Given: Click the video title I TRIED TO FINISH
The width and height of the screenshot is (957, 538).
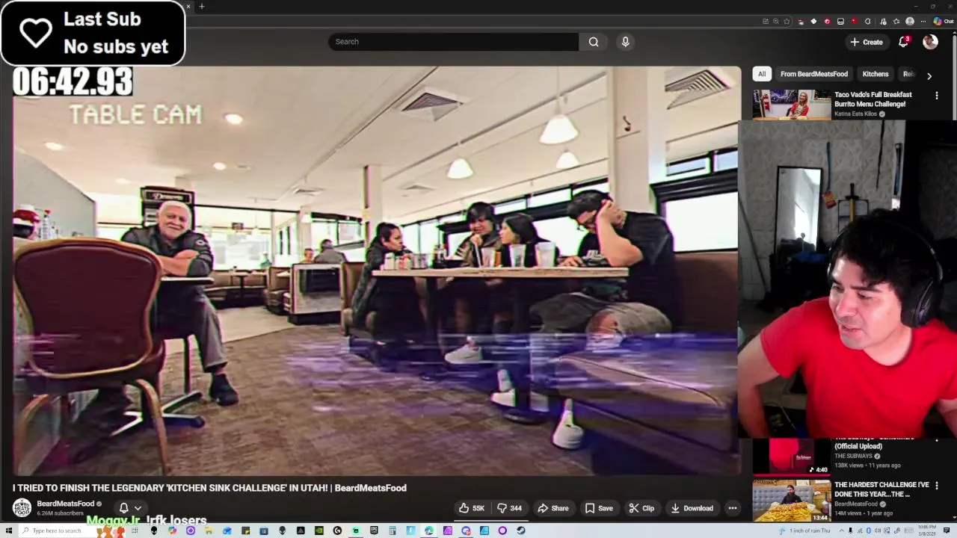Looking at the screenshot, I should pyautogui.click(x=209, y=488).
